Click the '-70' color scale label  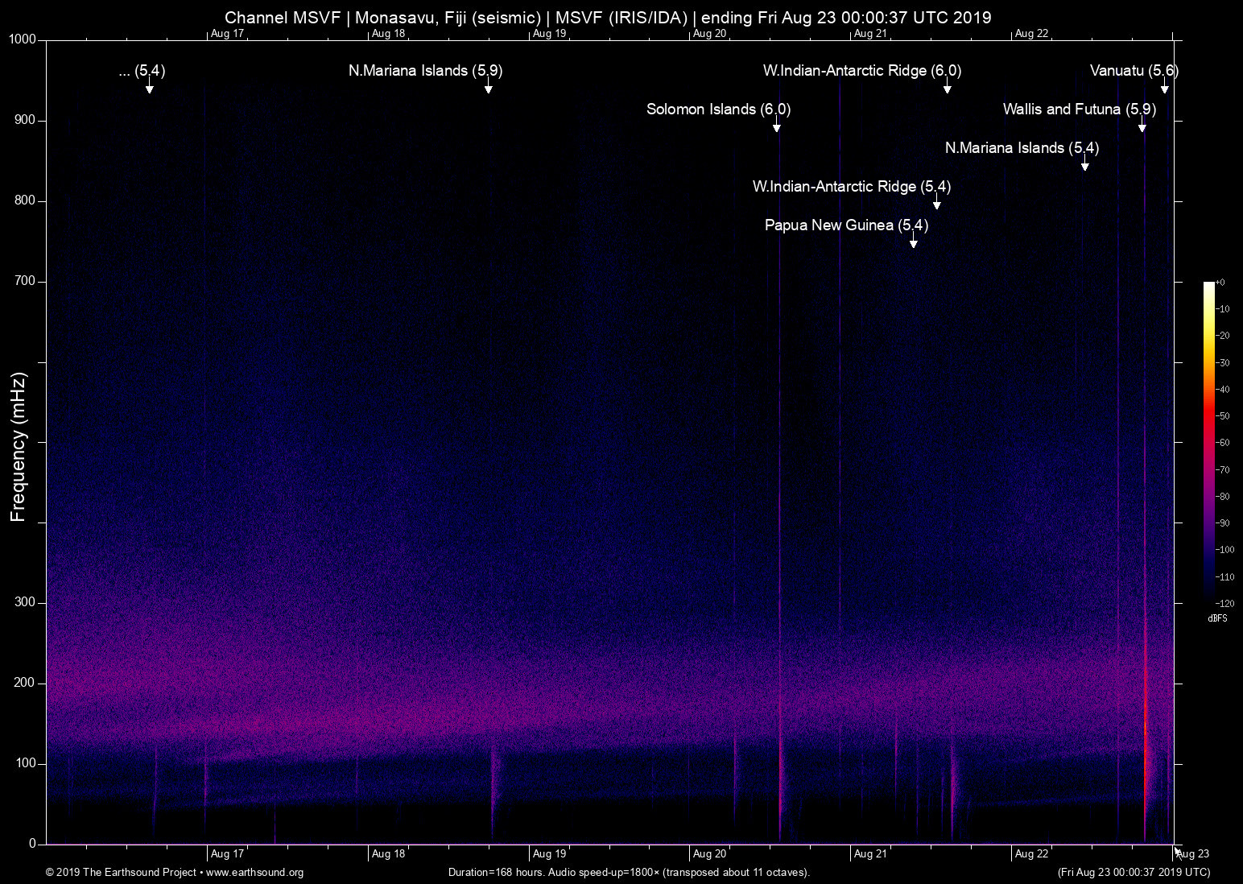pos(1222,470)
